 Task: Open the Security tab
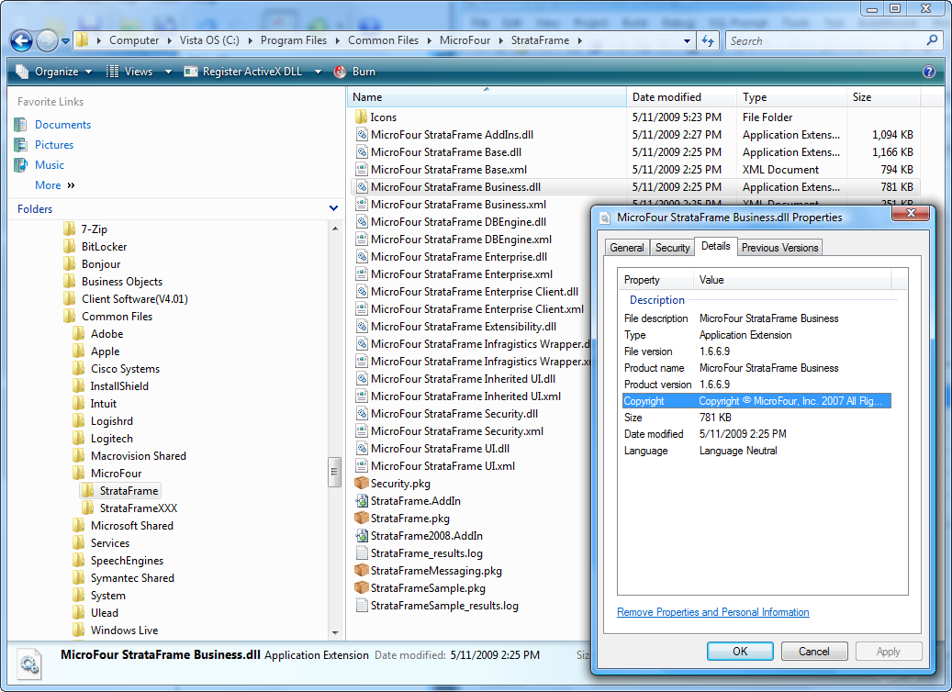pyautogui.click(x=672, y=248)
